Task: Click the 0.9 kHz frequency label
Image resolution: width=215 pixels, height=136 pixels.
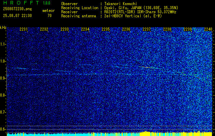Action: point(3,78)
